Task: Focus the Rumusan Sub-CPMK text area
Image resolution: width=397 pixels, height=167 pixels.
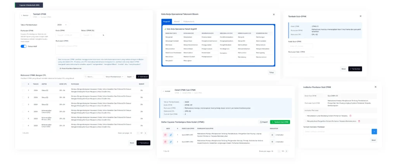Action: pyautogui.click(x=325, y=59)
